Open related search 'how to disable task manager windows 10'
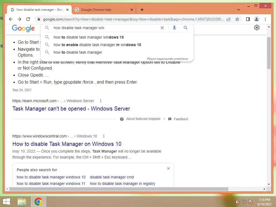 coord(51,177)
